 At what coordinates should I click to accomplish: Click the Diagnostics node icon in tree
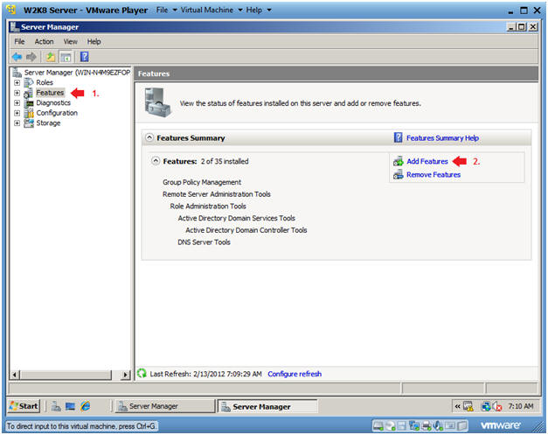pos(29,103)
